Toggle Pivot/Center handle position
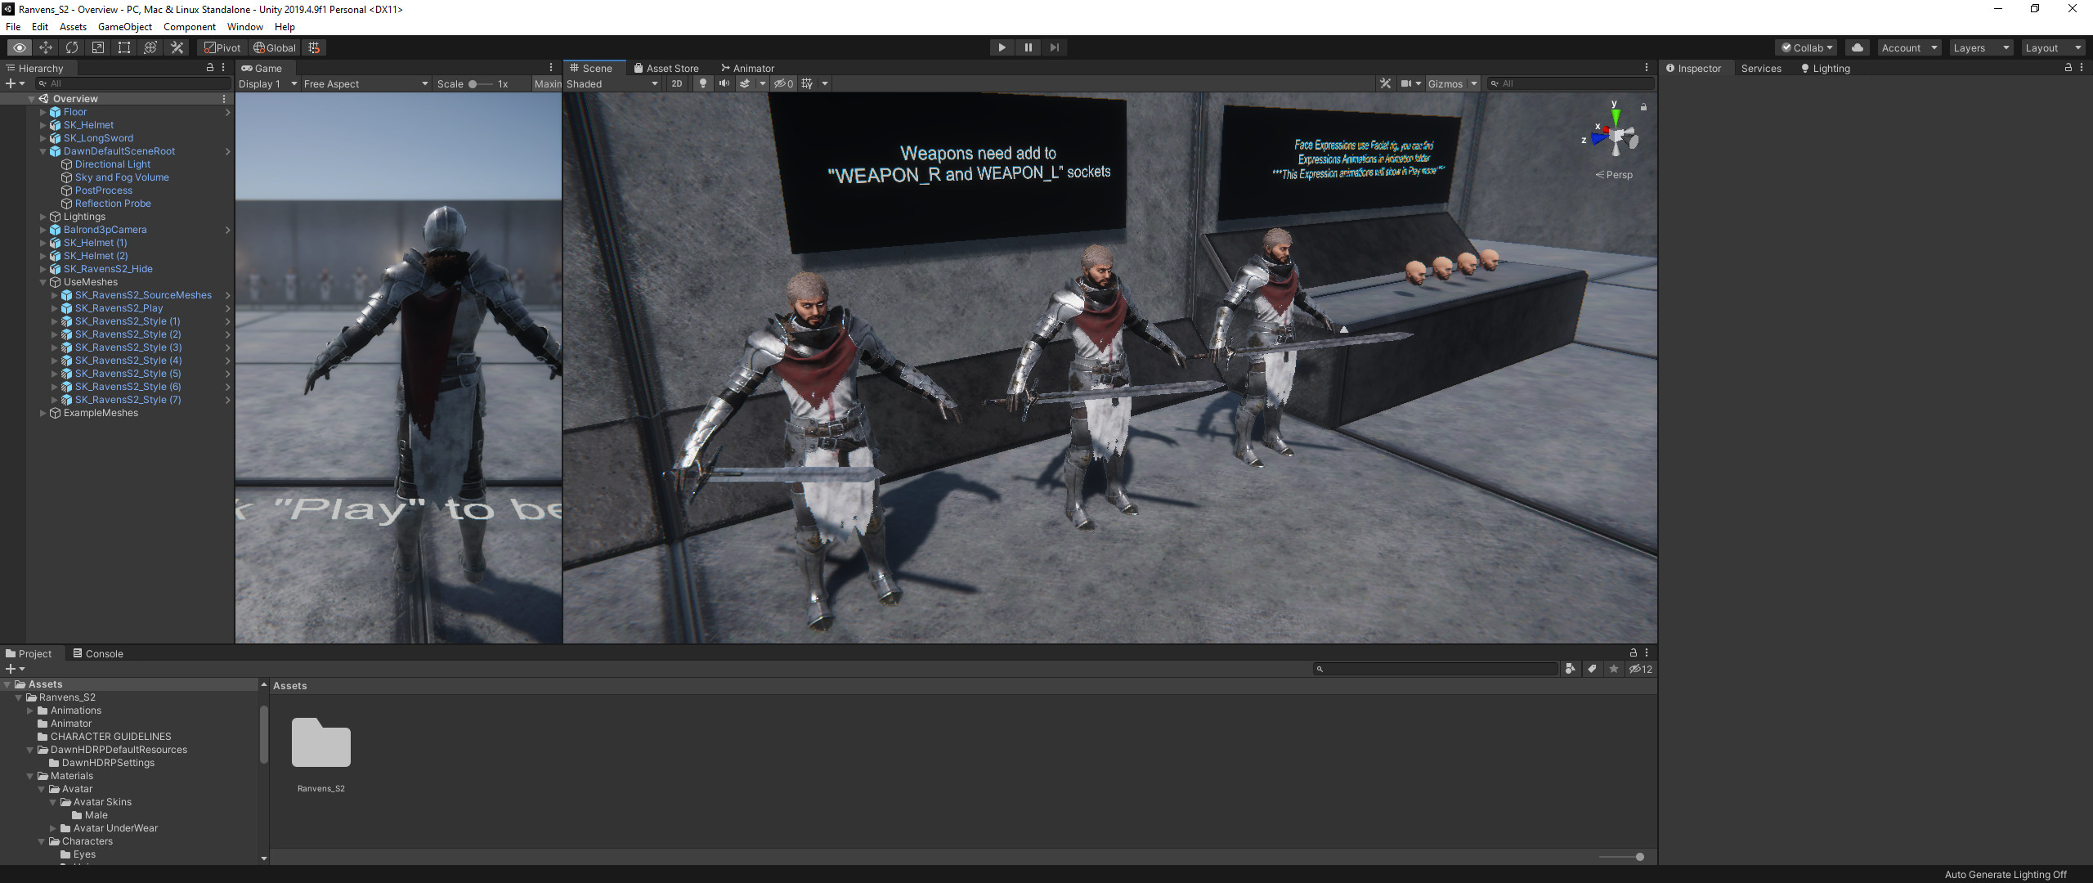The width and height of the screenshot is (2093, 883). click(x=222, y=47)
